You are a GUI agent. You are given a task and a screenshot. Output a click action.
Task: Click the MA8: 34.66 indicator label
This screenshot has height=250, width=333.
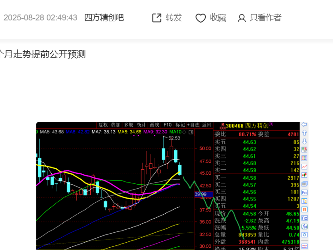point(129,132)
